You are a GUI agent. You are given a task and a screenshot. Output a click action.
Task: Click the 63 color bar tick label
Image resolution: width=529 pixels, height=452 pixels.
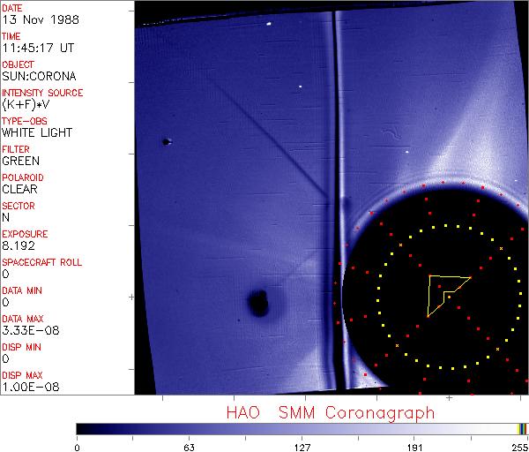point(190,448)
